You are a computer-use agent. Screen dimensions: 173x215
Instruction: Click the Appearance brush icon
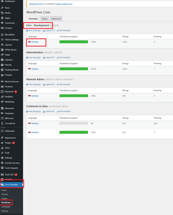click(x=2, y=138)
